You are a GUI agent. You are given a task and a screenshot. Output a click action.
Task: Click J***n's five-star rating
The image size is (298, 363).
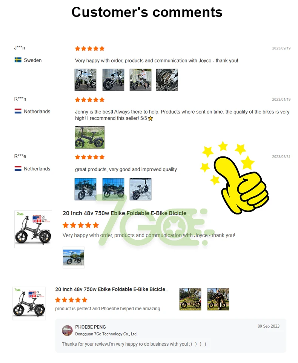[x=90, y=49]
